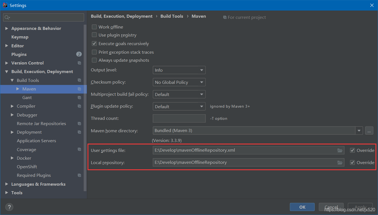Click the Thread count input field
Image resolution: width=378 pixels, height=215 pixels.
click(x=179, y=118)
